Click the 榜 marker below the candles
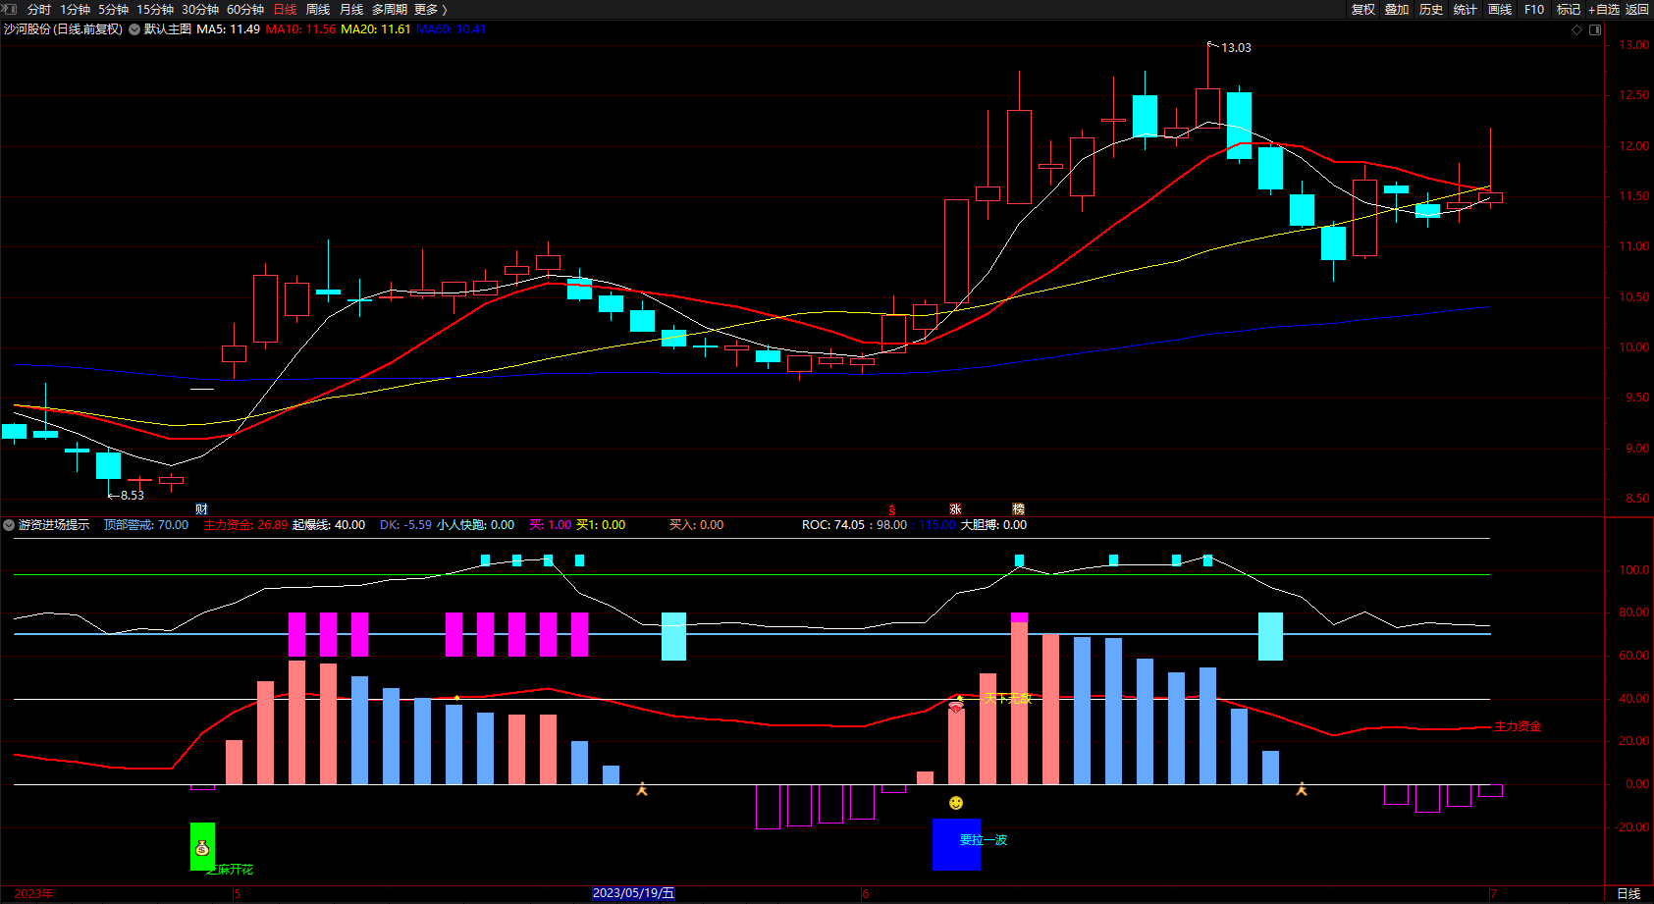 tap(1018, 509)
